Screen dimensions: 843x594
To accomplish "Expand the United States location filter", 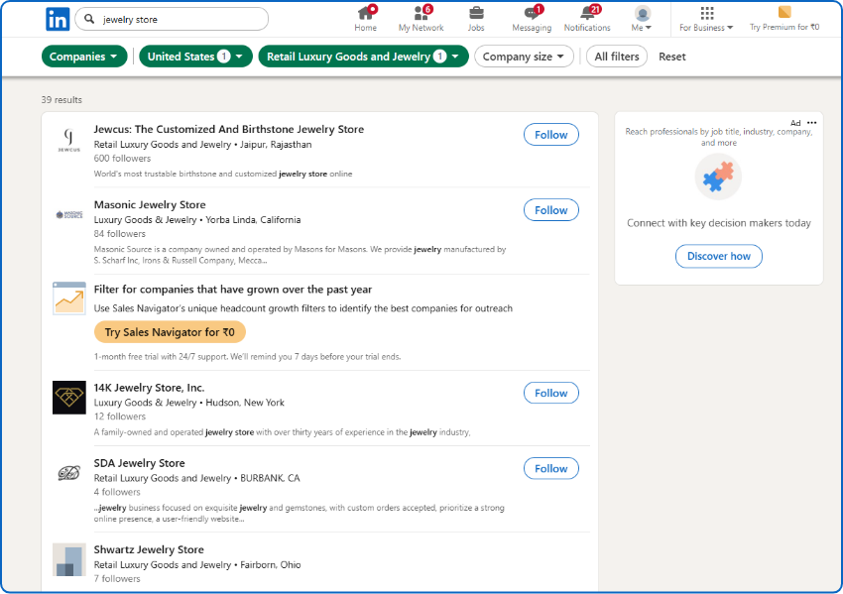I will [x=195, y=57].
